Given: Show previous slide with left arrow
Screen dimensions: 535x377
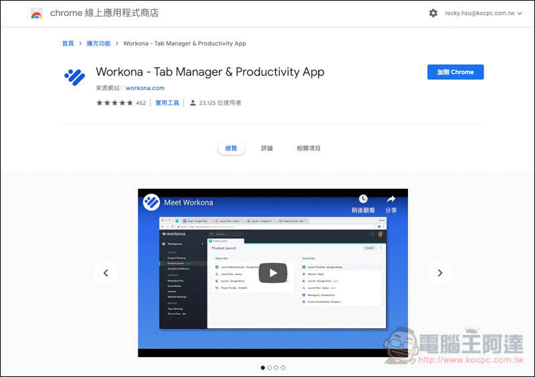Looking at the screenshot, I should [x=106, y=273].
